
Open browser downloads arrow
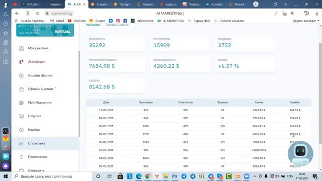tap(317, 14)
